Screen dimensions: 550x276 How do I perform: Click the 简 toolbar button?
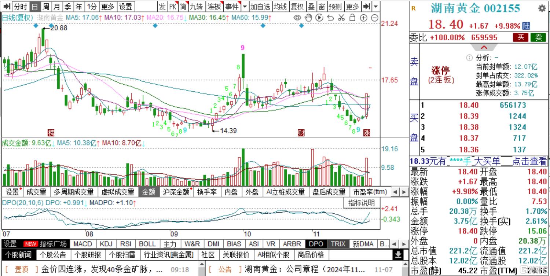[183, 6]
